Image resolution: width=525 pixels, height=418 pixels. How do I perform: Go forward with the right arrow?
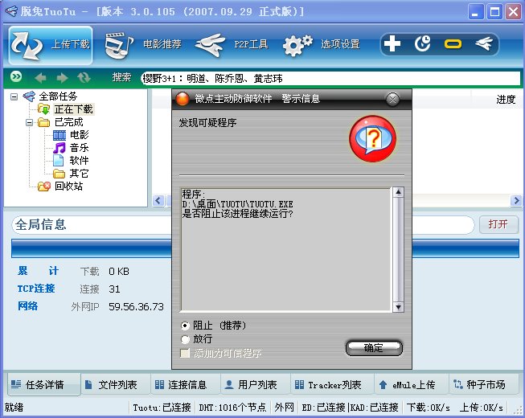coord(62,78)
